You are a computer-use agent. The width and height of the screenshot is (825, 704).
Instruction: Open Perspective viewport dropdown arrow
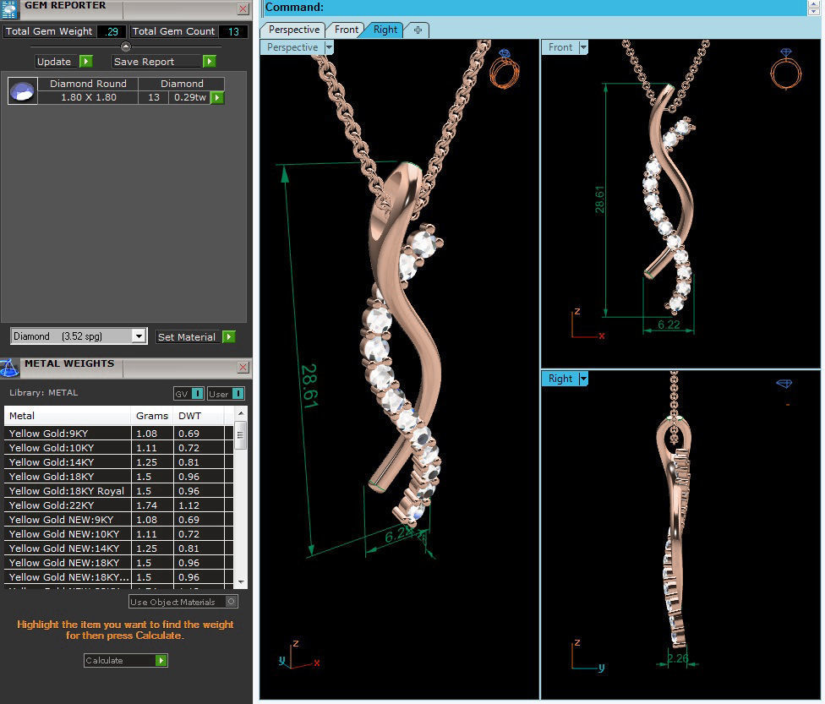(x=329, y=47)
